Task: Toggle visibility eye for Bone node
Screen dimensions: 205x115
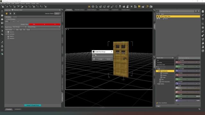Action: click(157, 19)
